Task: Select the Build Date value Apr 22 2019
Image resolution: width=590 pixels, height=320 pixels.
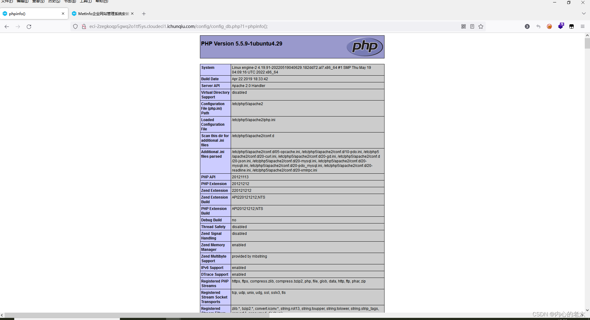Action: (x=250, y=79)
